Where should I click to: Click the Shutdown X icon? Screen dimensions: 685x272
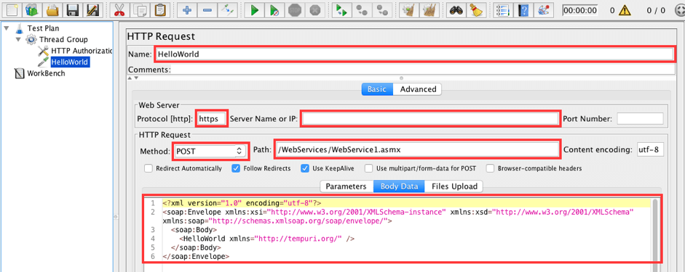(315, 9)
